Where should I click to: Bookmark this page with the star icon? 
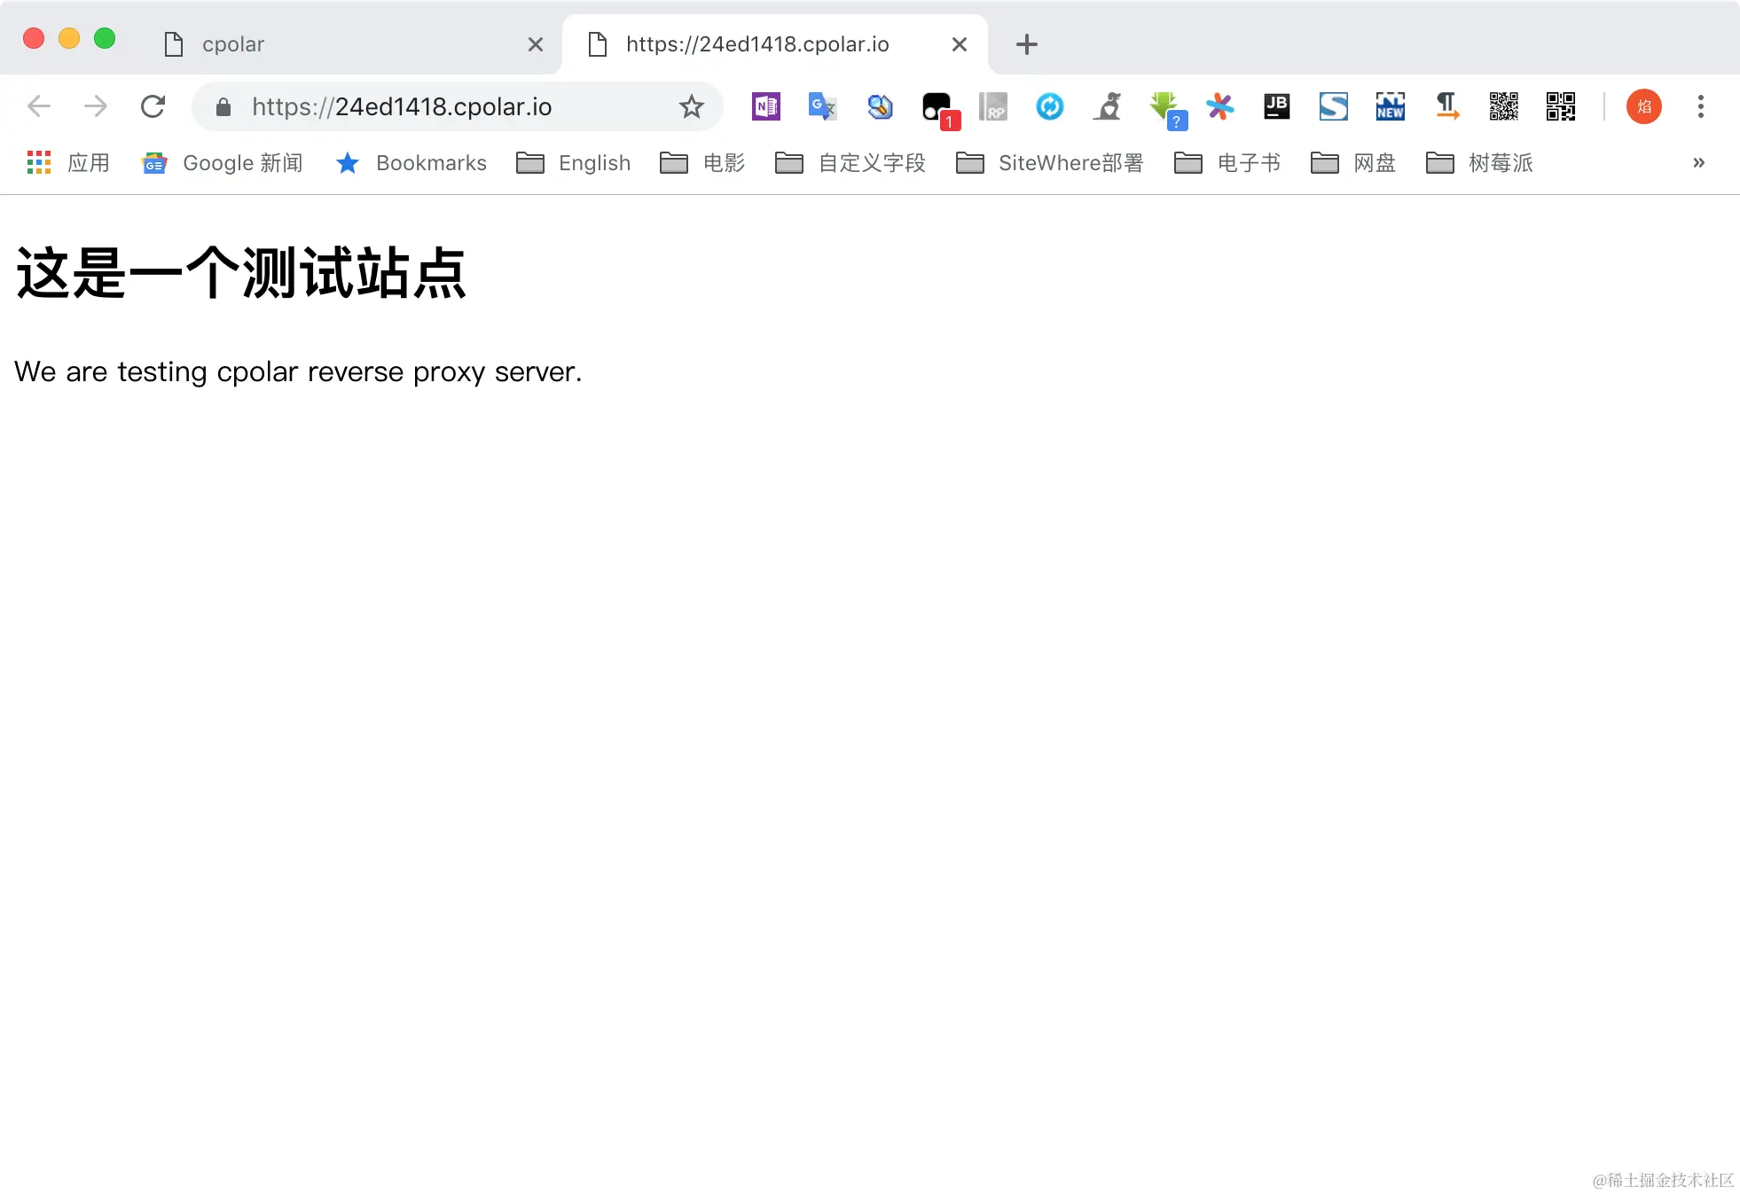click(x=691, y=107)
